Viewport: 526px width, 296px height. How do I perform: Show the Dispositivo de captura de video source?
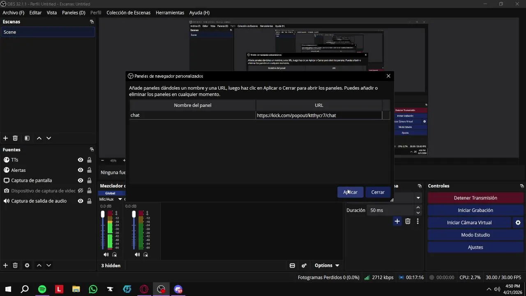point(81,191)
